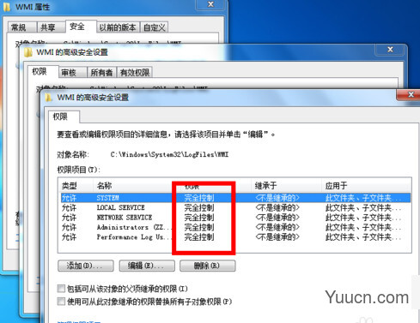Click folder icon of middle WMI 高级安全设置 window
The height and width of the screenshot is (323, 420).
point(28,52)
